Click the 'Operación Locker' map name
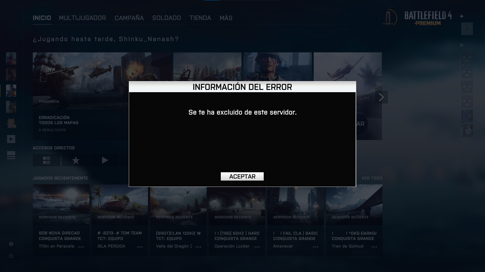This screenshot has width=485, height=272. pyautogui.click(x=232, y=246)
